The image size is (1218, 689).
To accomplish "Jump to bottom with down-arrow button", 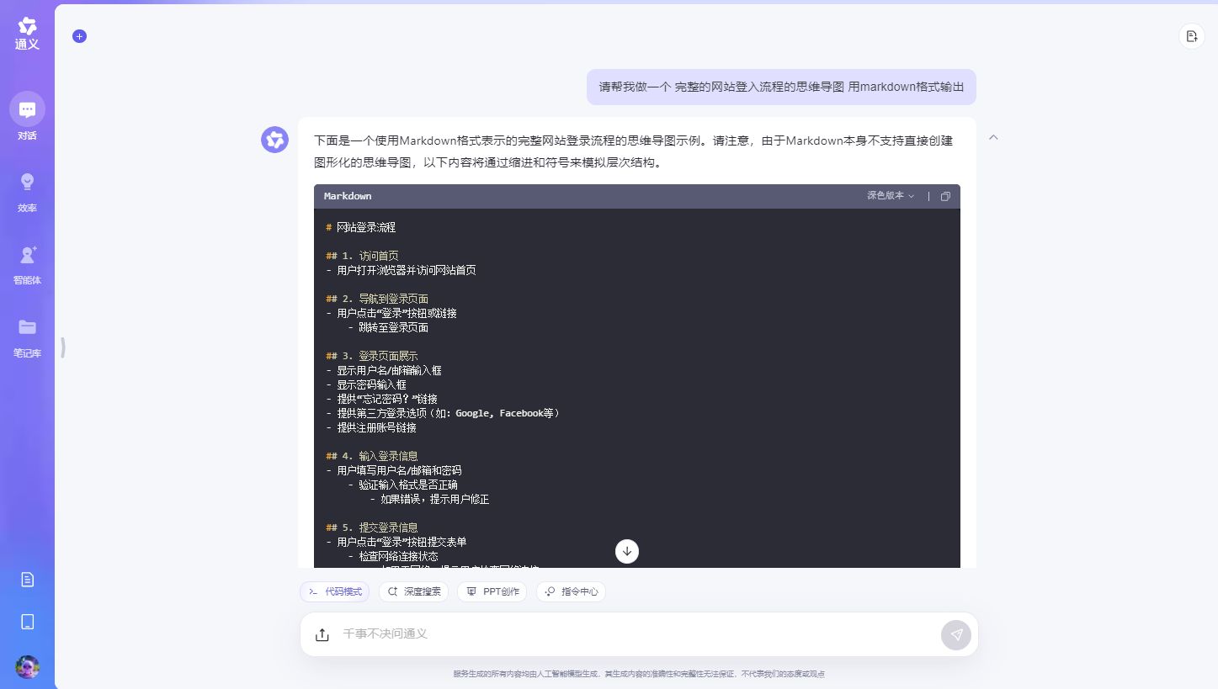I will (627, 551).
